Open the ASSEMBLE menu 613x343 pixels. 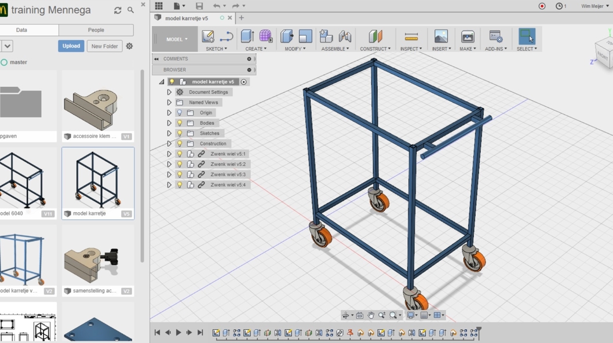click(x=335, y=49)
